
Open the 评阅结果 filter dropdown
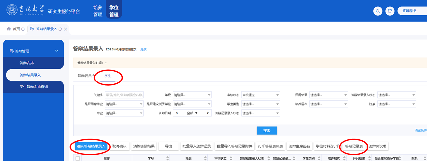point(328,95)
